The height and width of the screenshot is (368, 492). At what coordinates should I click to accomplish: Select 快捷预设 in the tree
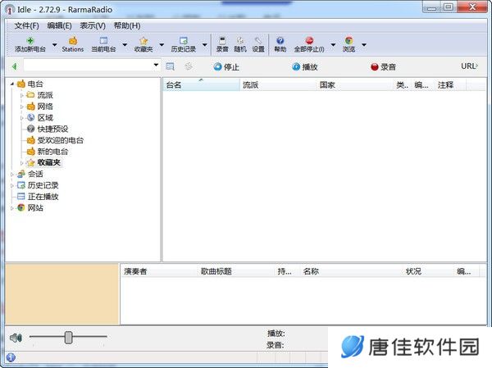point(52,129)
